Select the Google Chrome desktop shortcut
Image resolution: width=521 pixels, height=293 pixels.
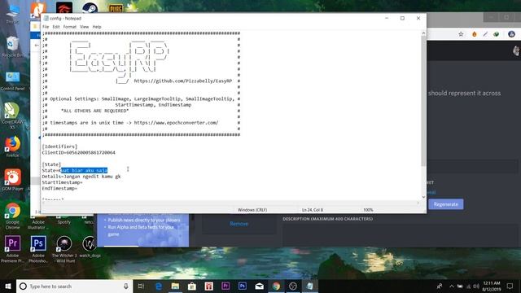tap(13, 216)
